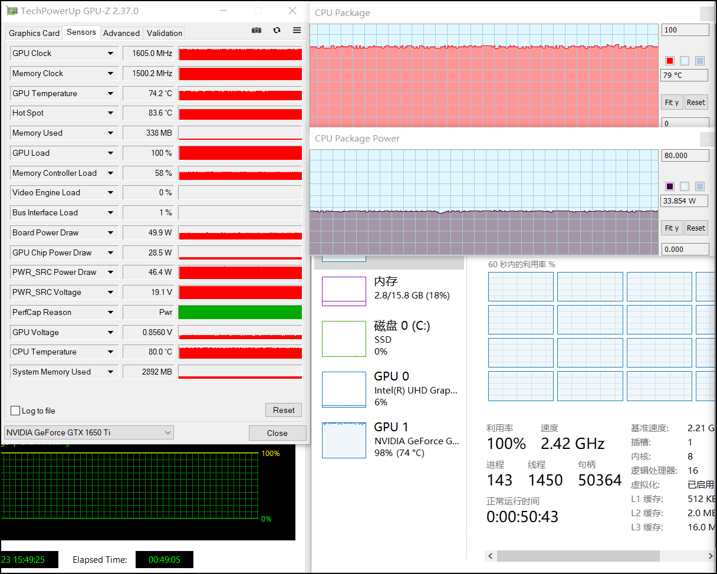Click the CPU Package max value field showing 100
The height and width of the screenshot is (574, 717).
pyautogui.click(x=685, y=30)
